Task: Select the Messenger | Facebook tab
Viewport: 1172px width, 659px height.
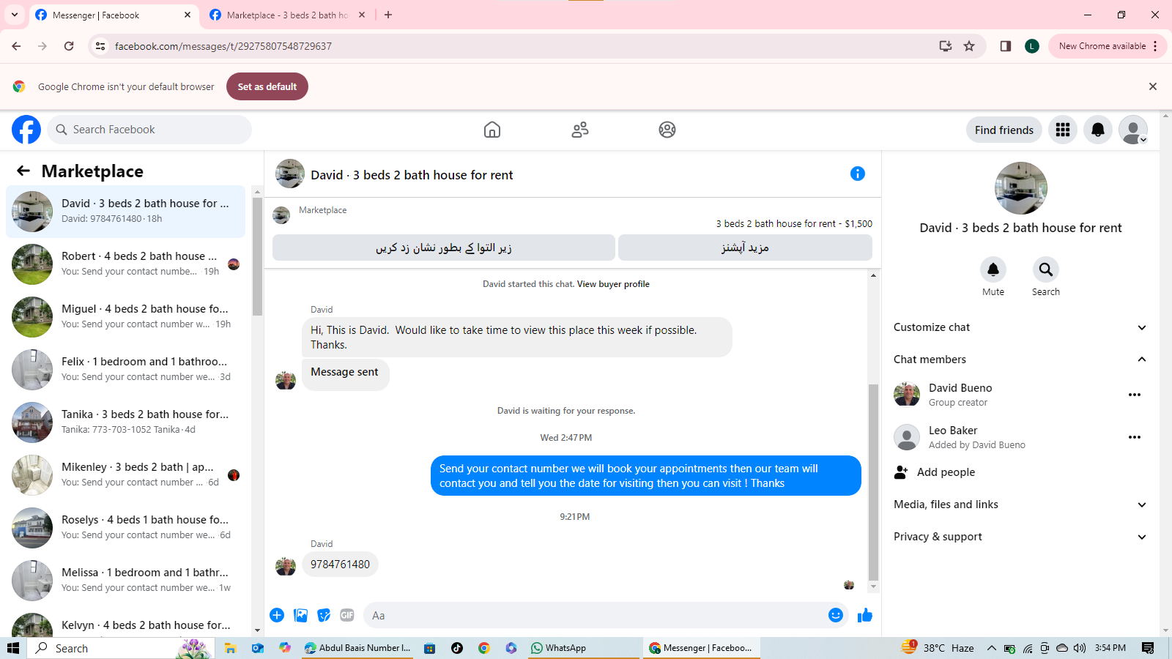Action: pos(114,15)
